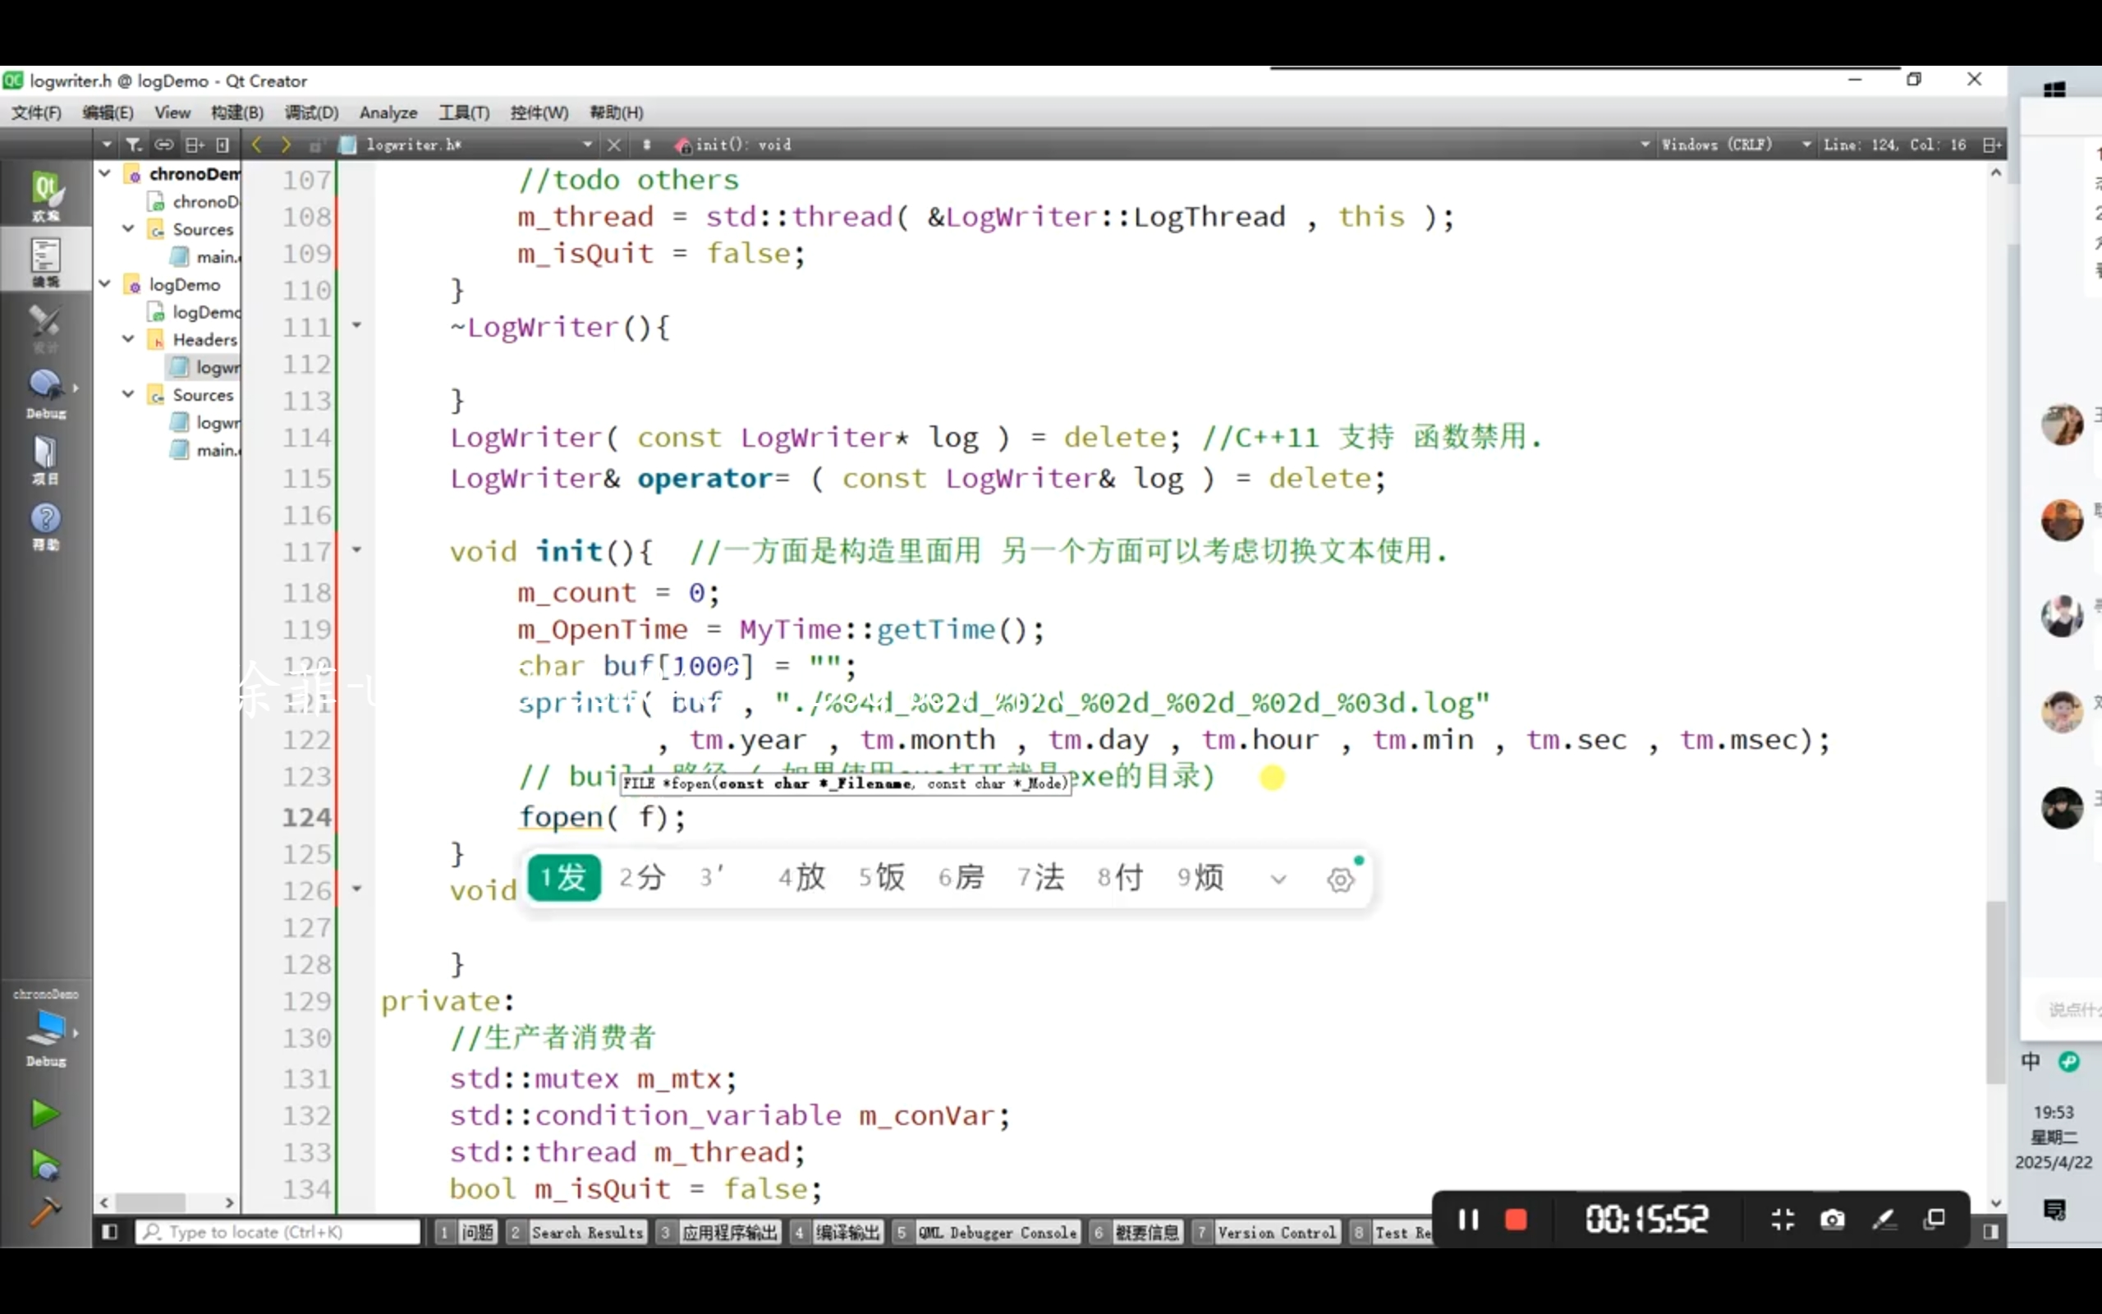Fold the init() function at line 117

357,550
